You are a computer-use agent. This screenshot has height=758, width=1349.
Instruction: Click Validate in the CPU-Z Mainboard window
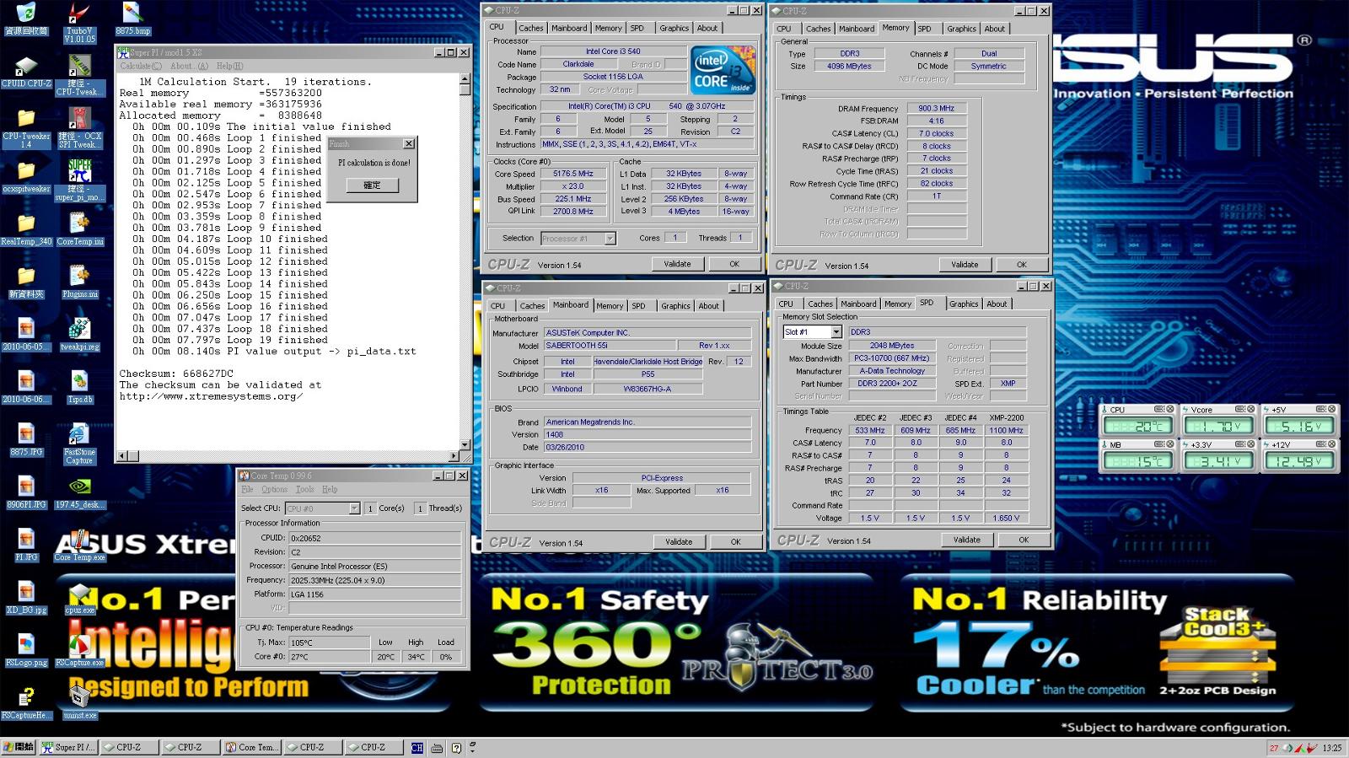click(679, 541)
